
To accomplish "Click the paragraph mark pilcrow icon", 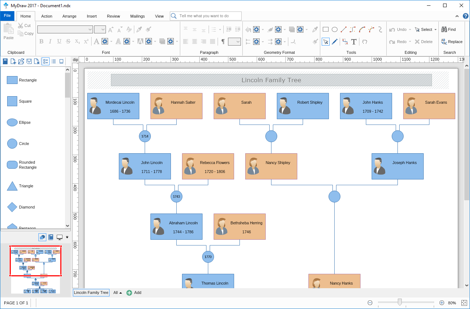I will pos(223,42).
